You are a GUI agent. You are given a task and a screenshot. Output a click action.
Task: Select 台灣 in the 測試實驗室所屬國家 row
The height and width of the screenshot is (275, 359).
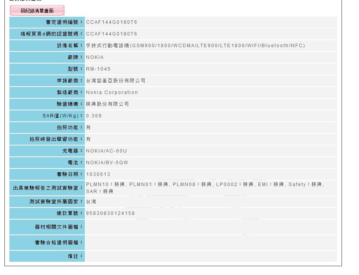tap(91, 201)
